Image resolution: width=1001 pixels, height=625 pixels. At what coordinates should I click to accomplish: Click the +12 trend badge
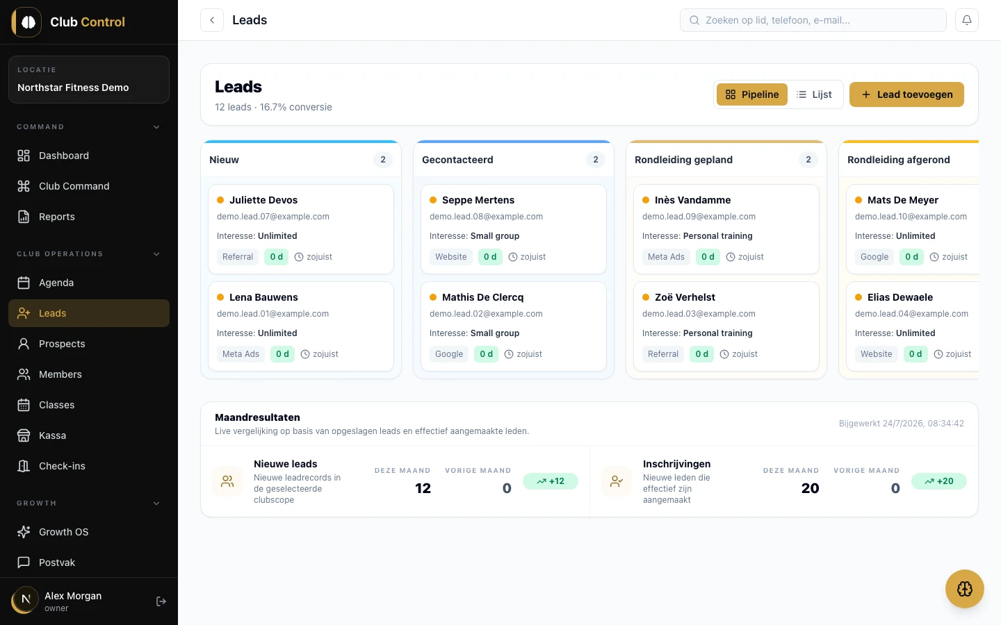[551, 481]
